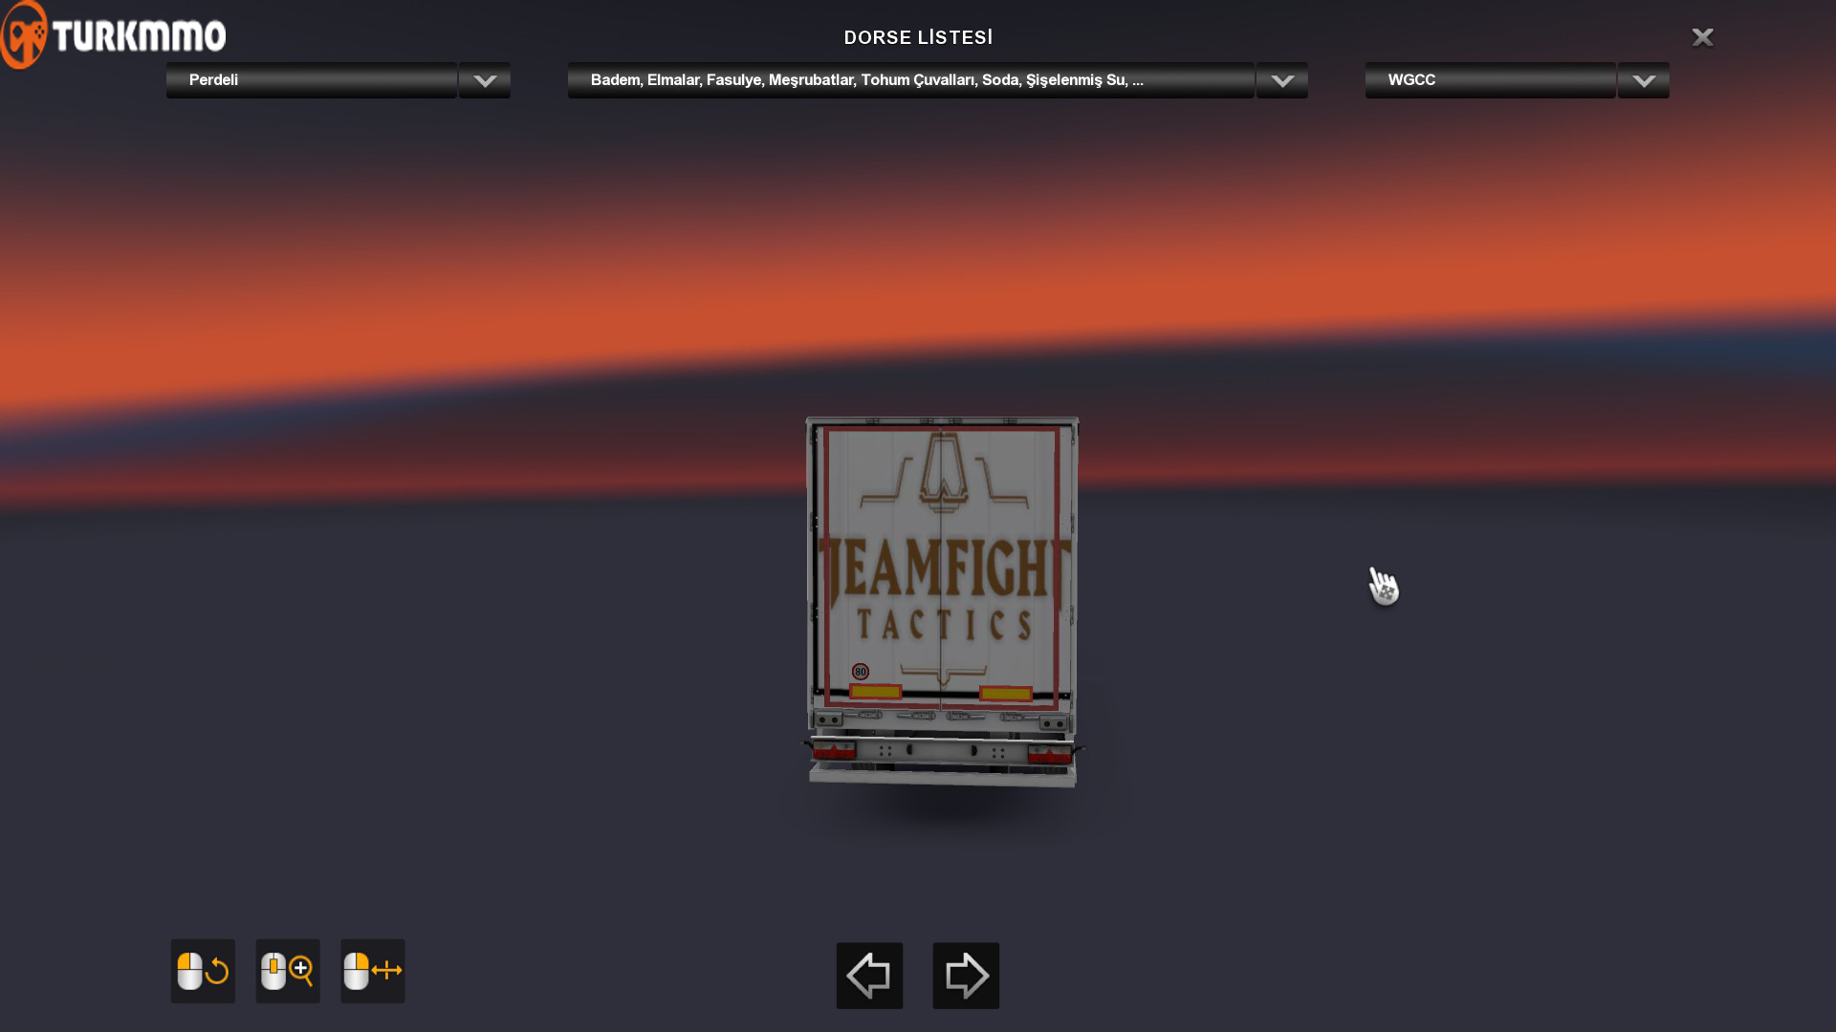Expand the Perdeli trailer type dropdown arrow

pos(485,80)
